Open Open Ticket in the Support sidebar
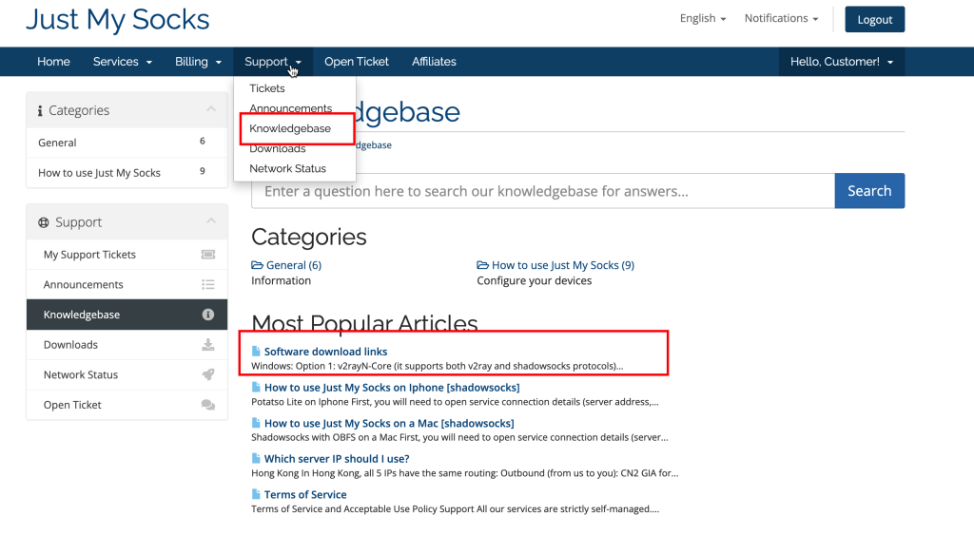Image resolution: width=974 pixels, height=535 pixels. tap(127, 405)
